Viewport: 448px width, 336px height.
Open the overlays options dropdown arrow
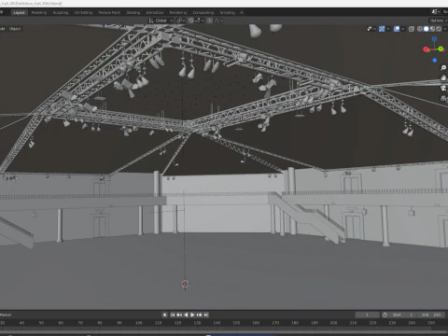point(403,29)
